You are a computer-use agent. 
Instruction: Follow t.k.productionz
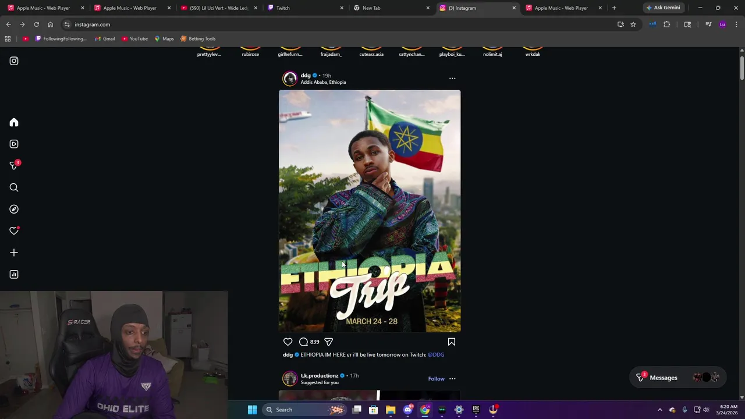click(436, 379)
